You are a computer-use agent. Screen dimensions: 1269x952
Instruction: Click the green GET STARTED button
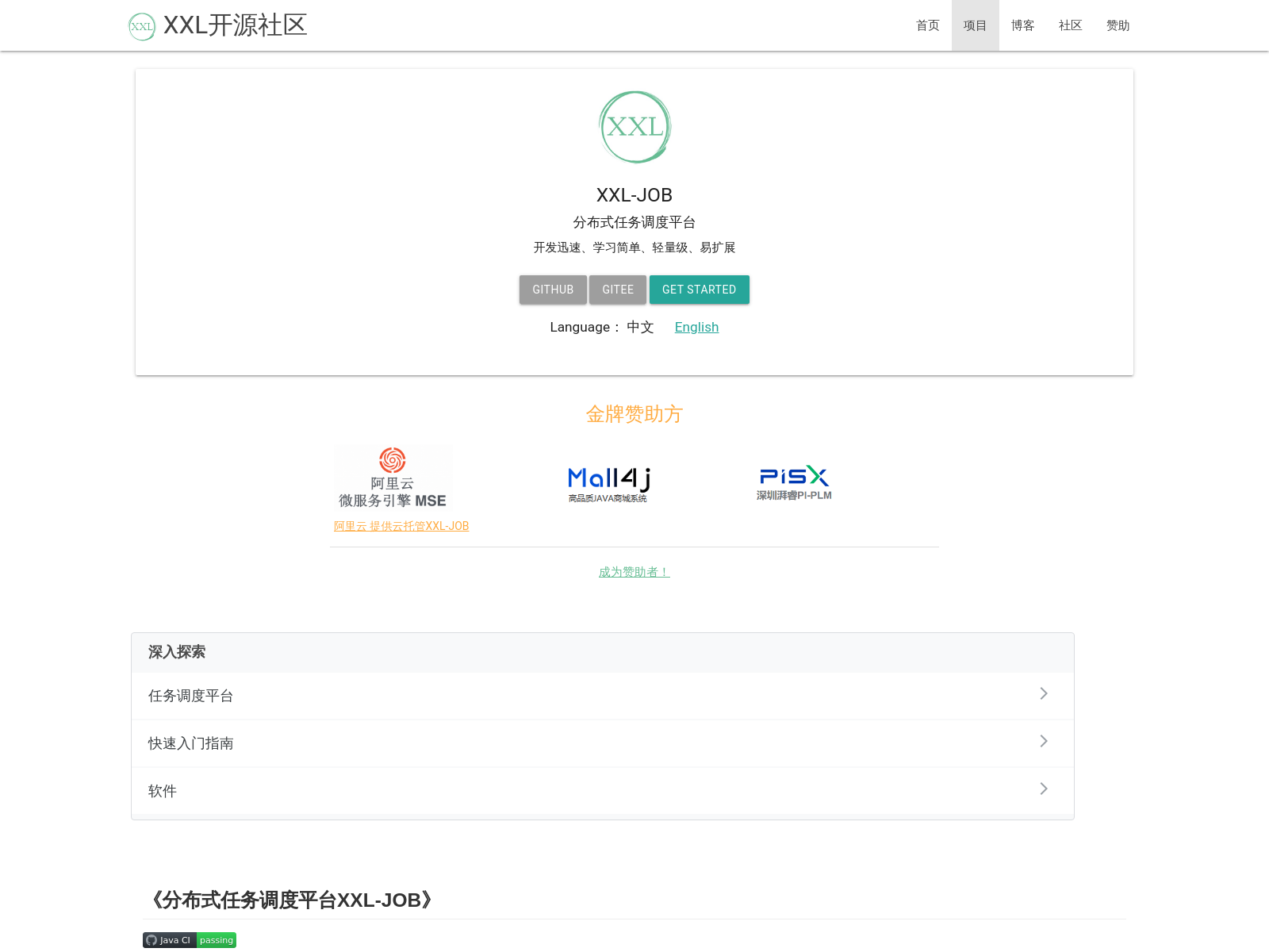pyautogui.click(x=699, y=290)
